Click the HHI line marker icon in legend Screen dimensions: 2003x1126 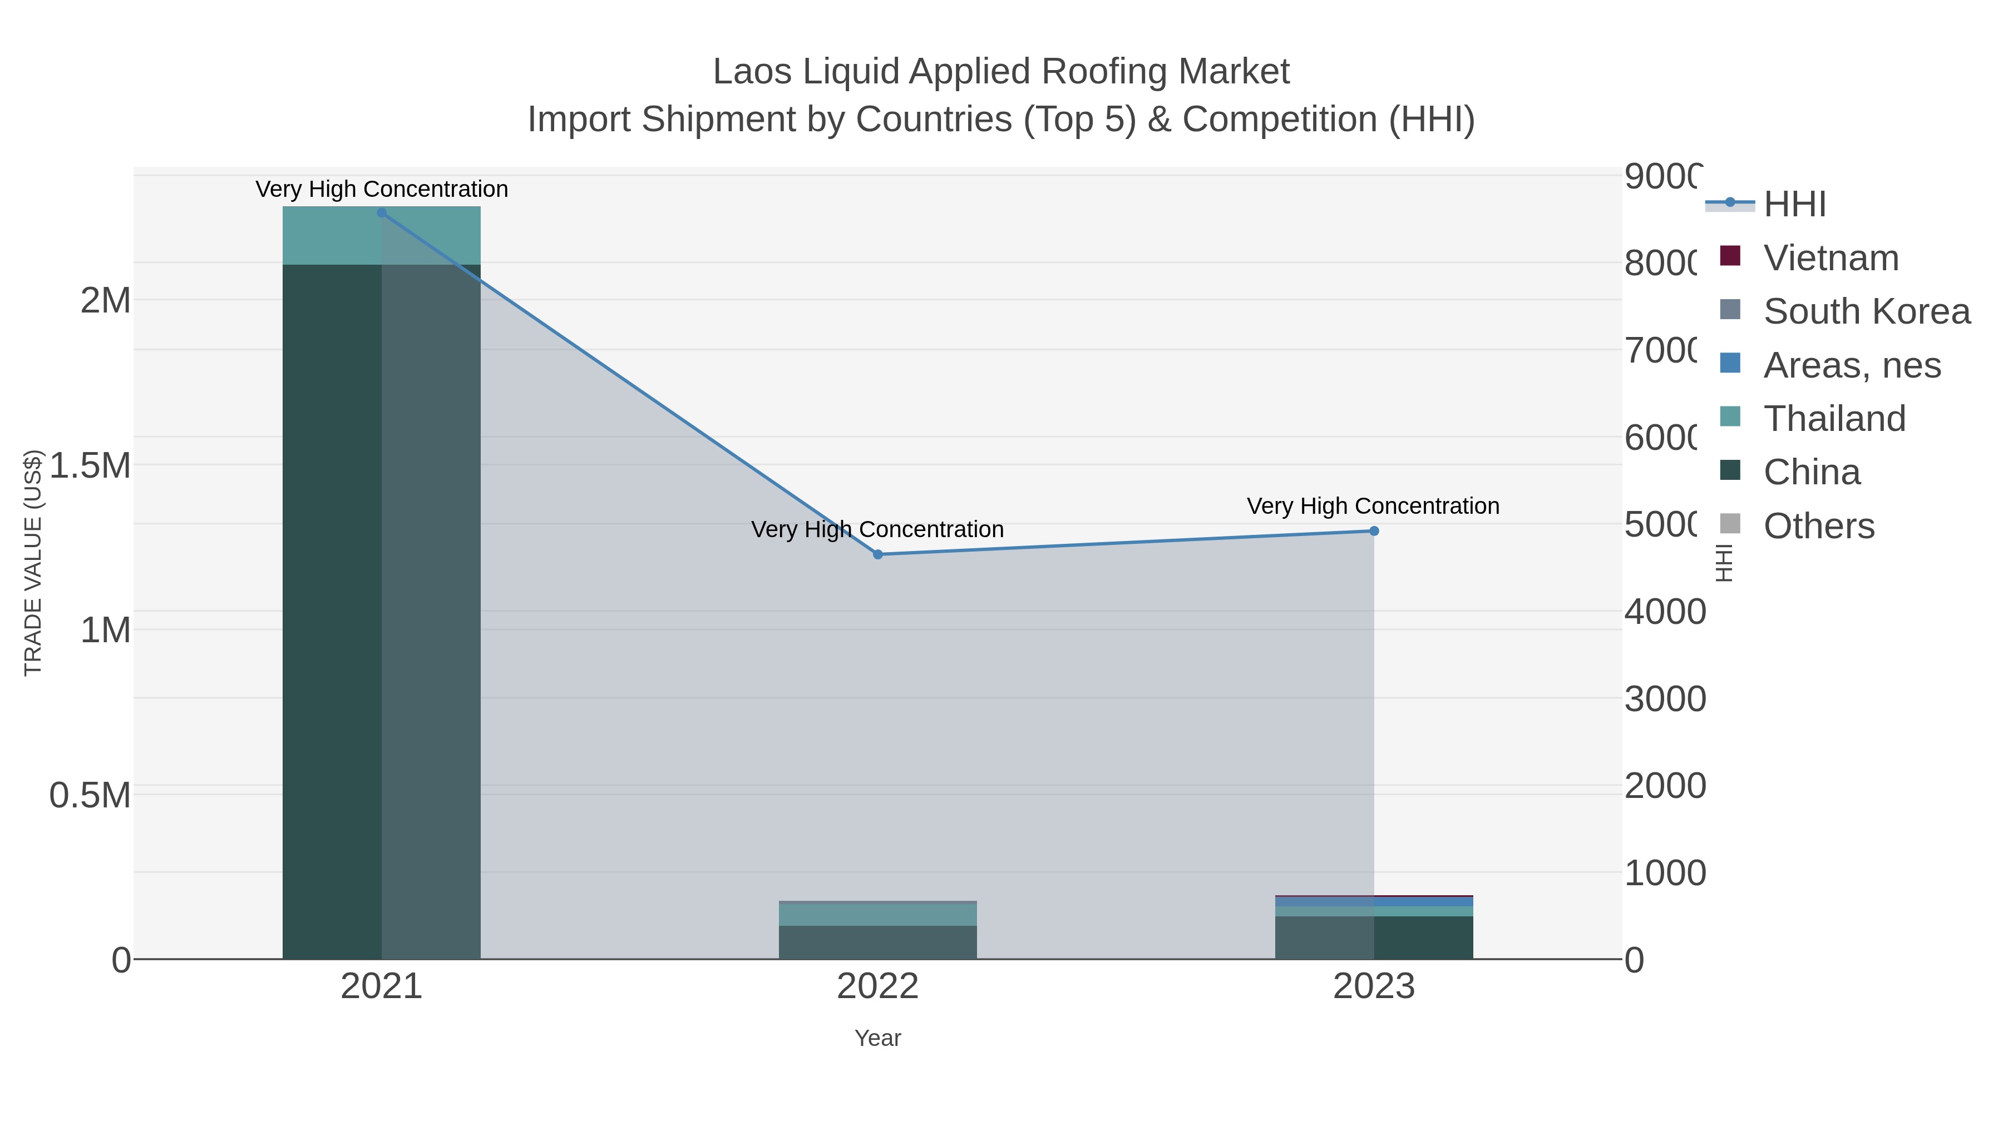[1730, 204]
